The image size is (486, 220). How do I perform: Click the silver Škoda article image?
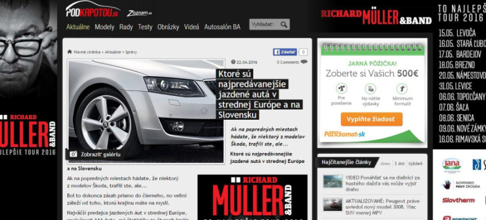point(146,111)
